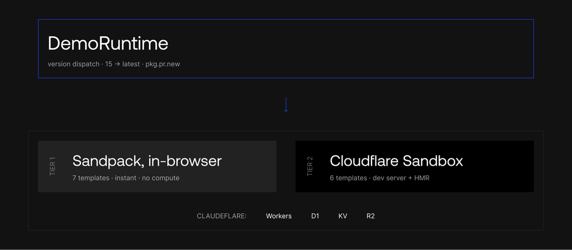Click the DemoRuntime heading
The width and height of the screenshot is (572, 250).
(x=108, y=44)
